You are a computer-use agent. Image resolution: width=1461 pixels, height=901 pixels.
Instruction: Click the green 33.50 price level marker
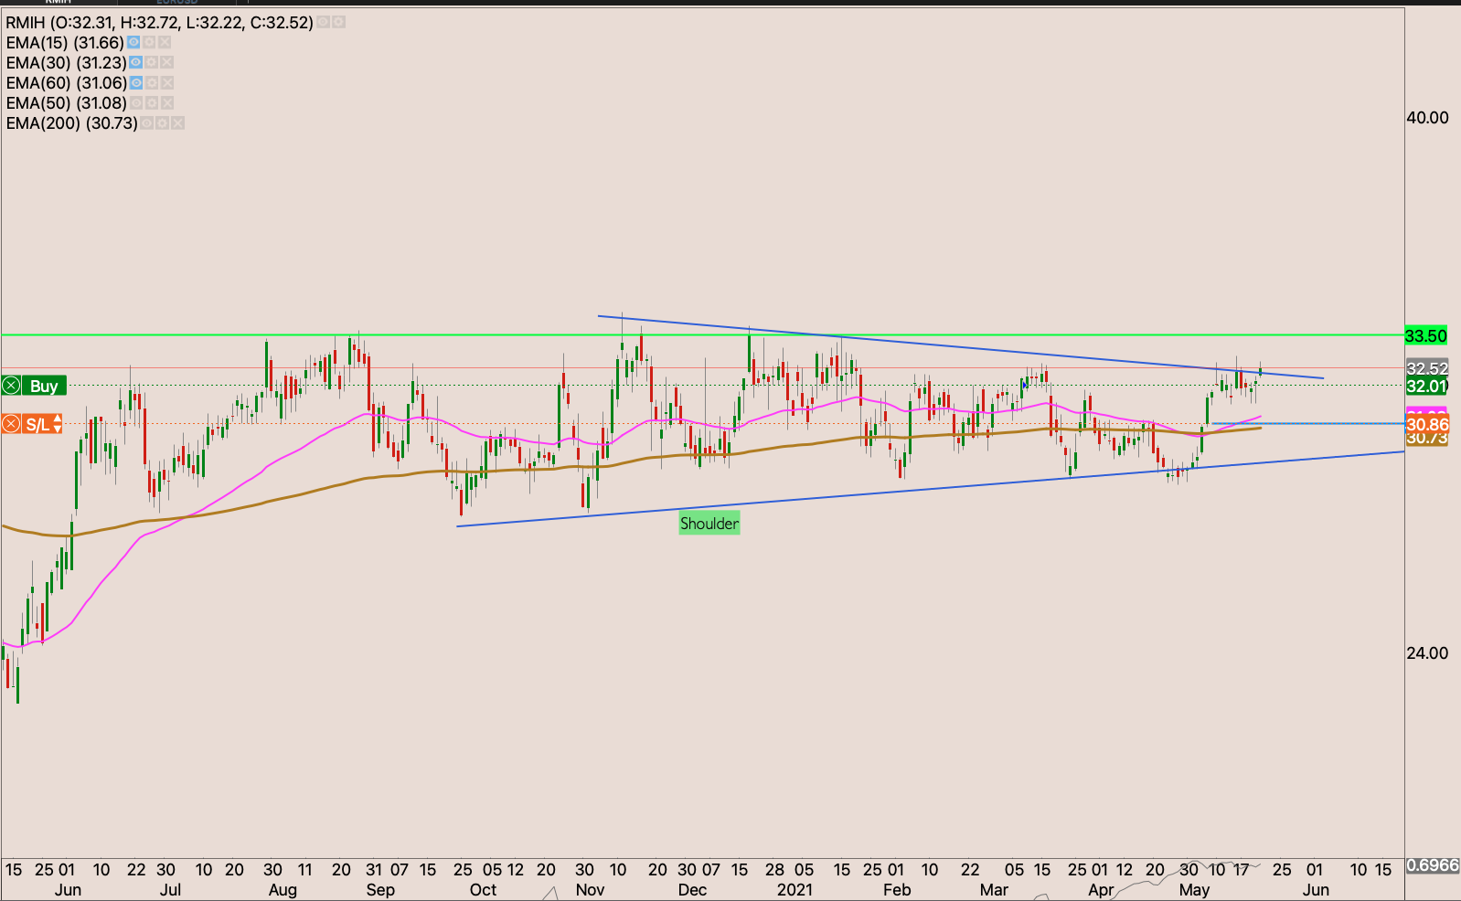[x=1425, y=336]
